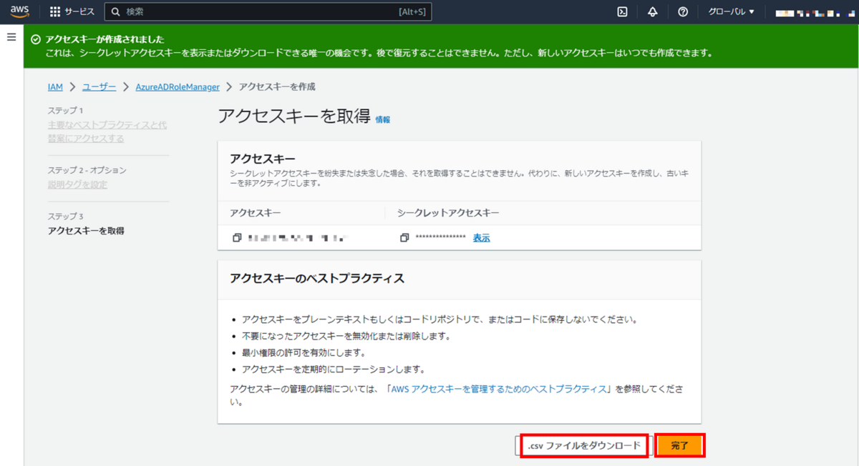Toggle the hamburger side navigation
This screenshot has height=466, width=859.
11,37
